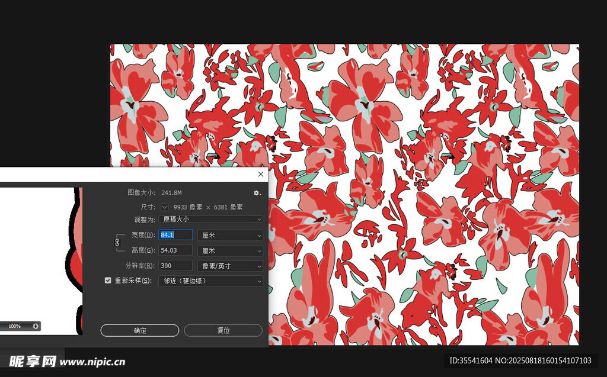This screenshot has height=377, width=607.
Task: Open the width unit 厘米 dropdown
Action: pyautogui.click(x=229, y=235)
